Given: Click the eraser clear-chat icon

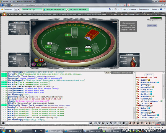Looking at the screenshot, I should [95, 123].
